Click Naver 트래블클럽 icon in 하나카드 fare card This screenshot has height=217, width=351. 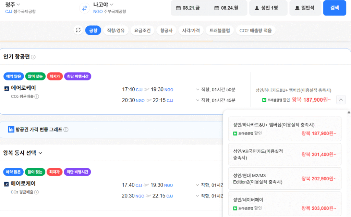coord(235,133)
